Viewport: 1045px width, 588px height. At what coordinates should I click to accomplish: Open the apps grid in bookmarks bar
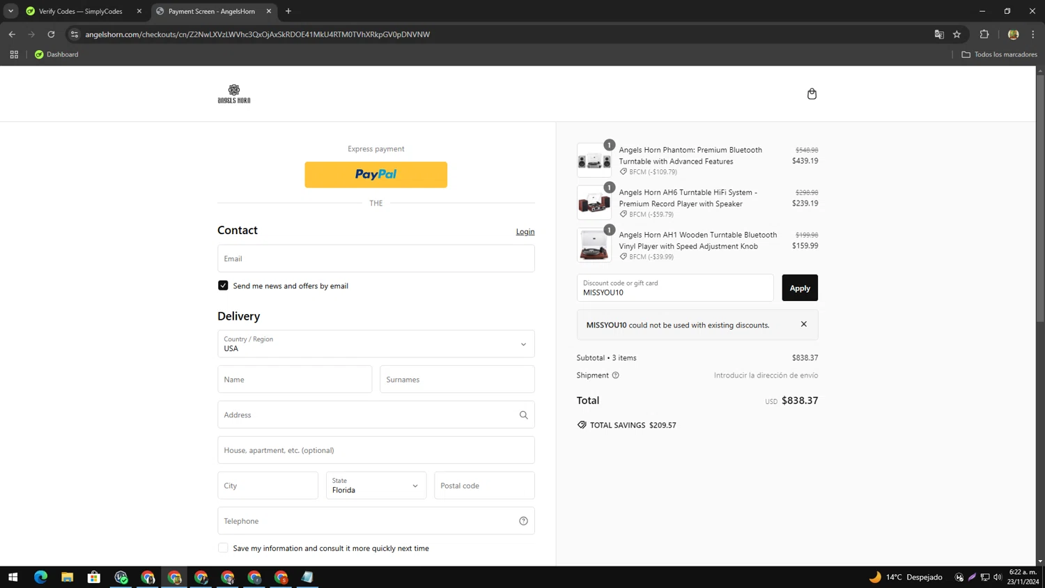point(14,54)
